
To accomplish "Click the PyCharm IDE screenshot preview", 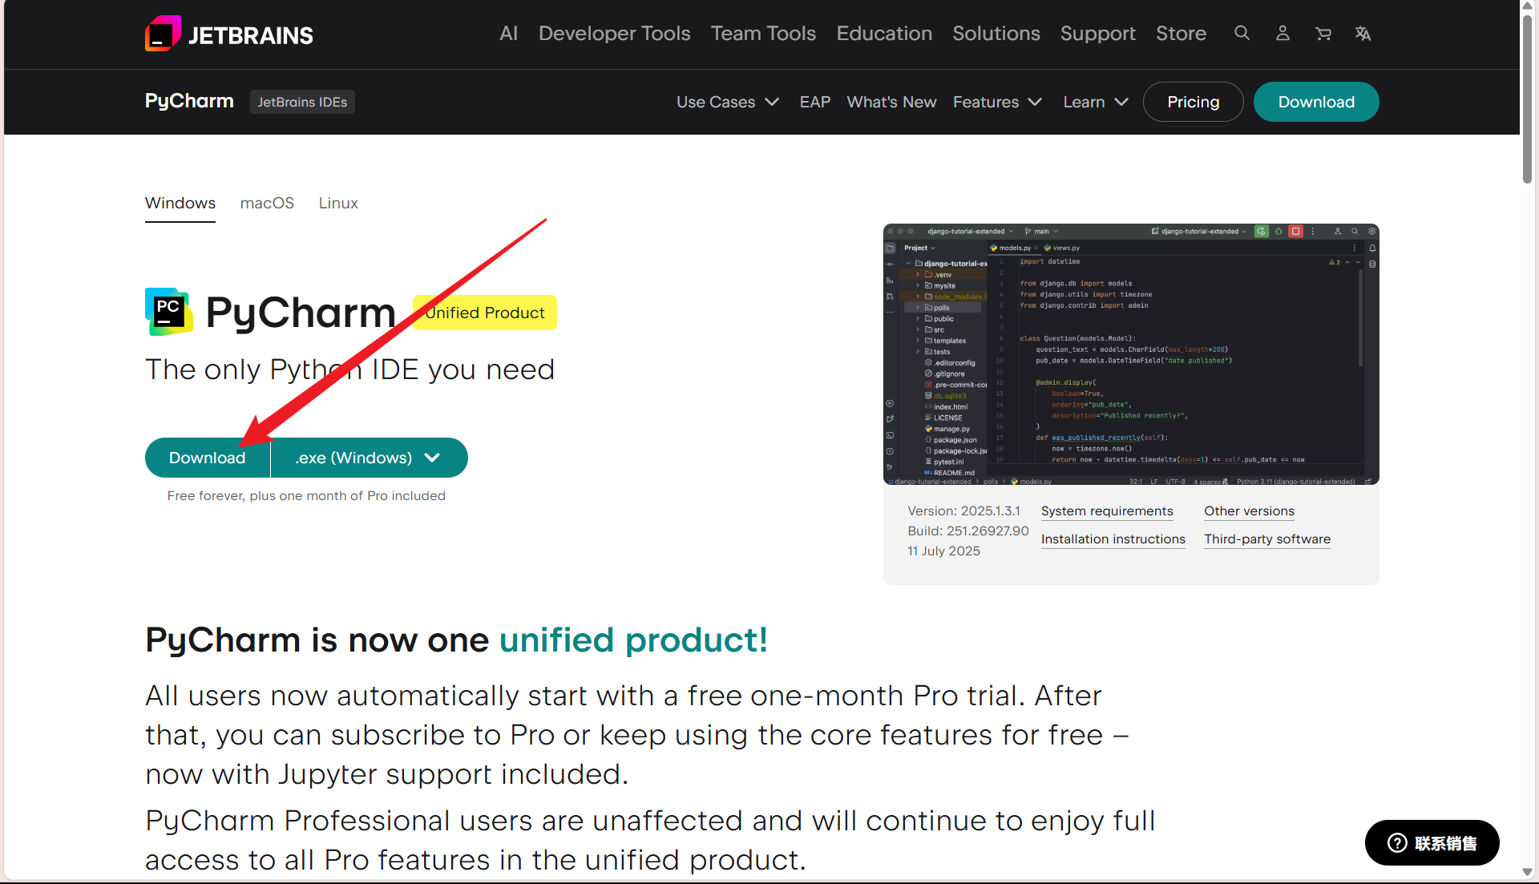I will pyautogui.click(x=1131, y=354).
